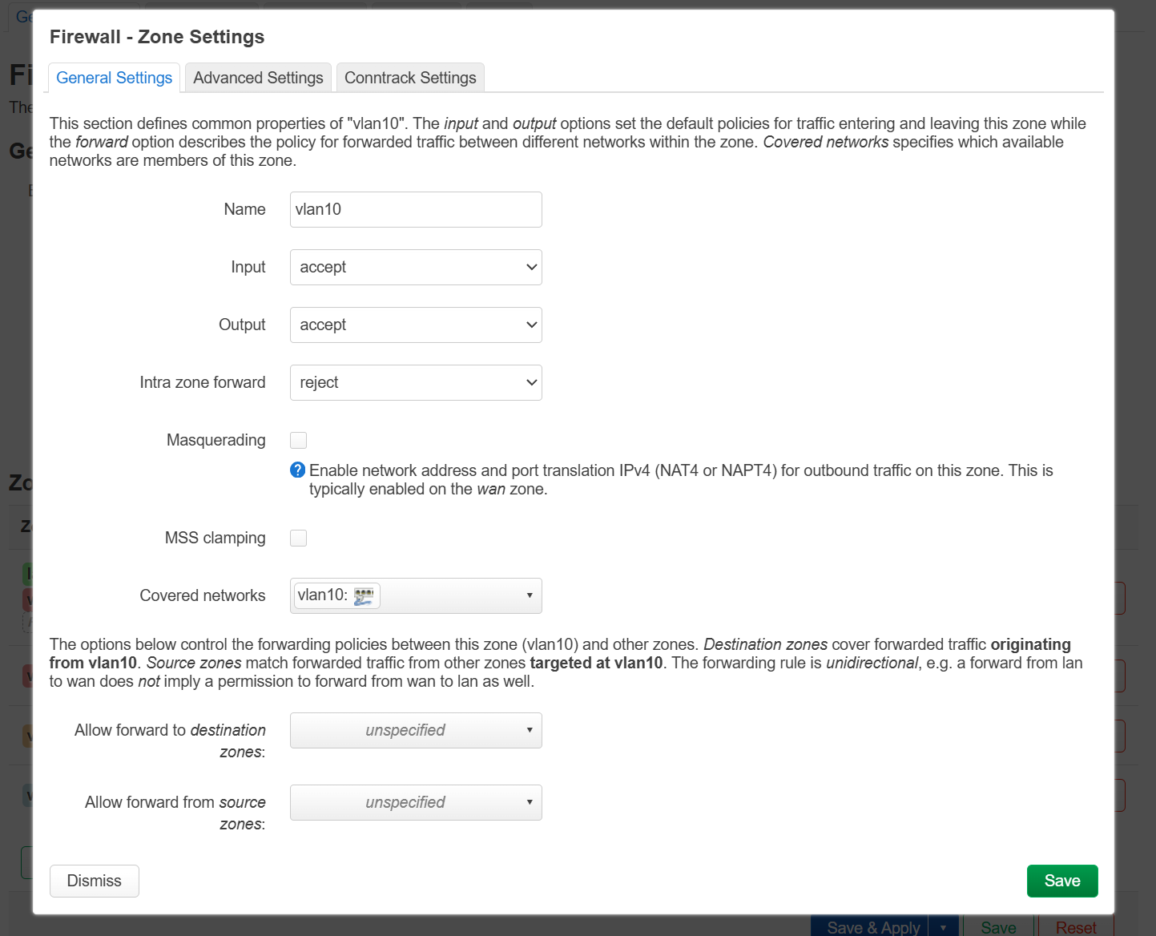Open Allow forward to destination zones dropdown

click(416, 731)
